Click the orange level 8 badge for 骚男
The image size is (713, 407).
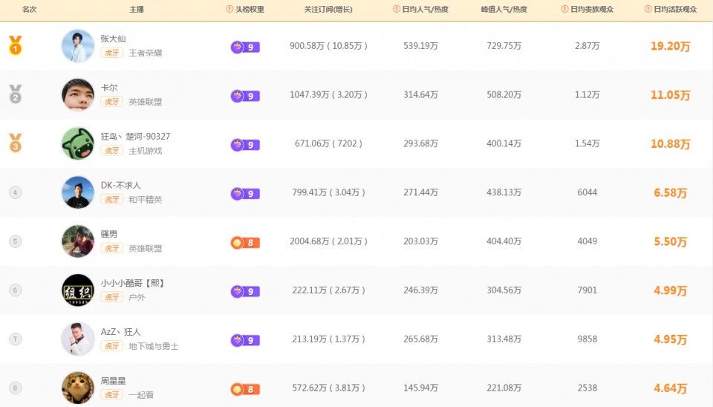coord(245,242)
